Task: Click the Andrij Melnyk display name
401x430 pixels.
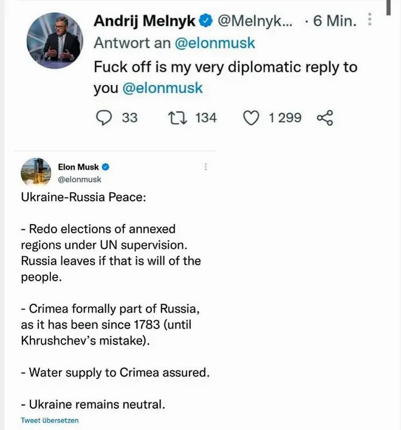Action: (144, 21)
